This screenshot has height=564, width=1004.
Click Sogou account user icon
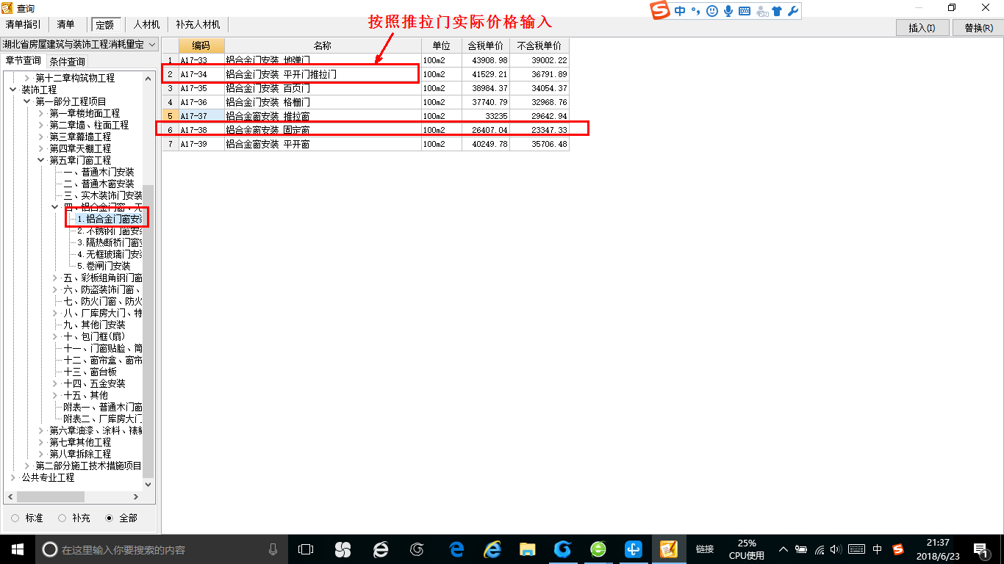point(761,11)
